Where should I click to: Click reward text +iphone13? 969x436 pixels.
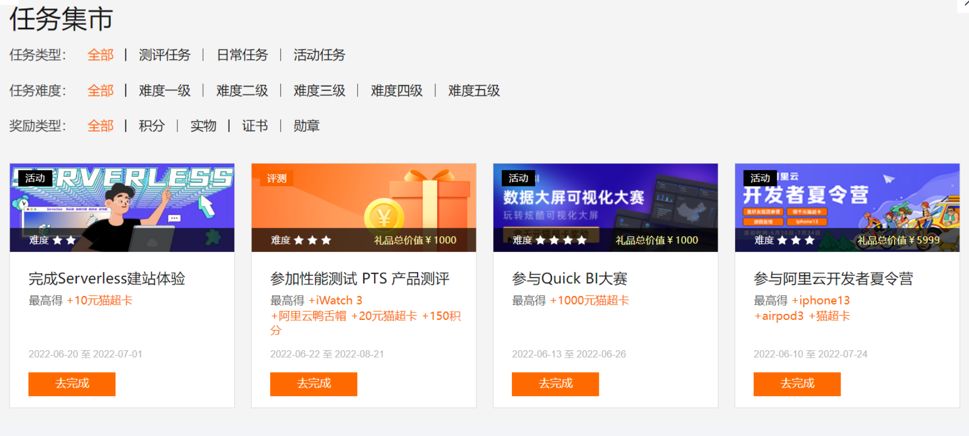[x=821, y=300]
